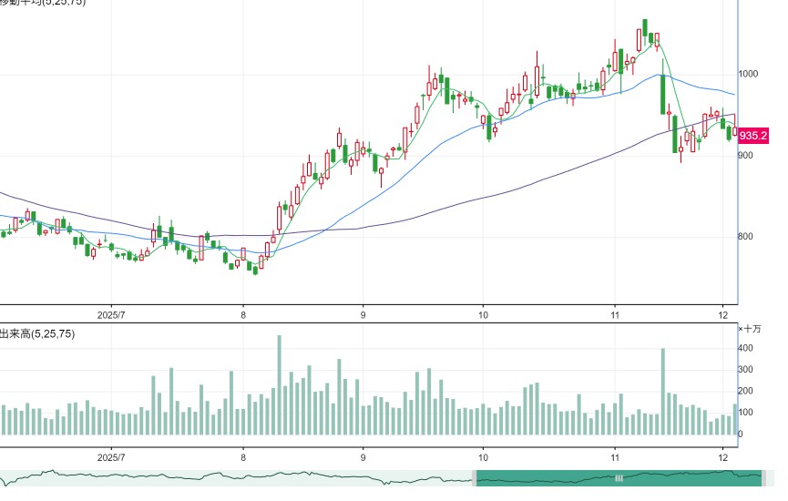This screenshot has width=788, height=501.
Task: Click the tallest volume bar in August
Action: [280, 385]
